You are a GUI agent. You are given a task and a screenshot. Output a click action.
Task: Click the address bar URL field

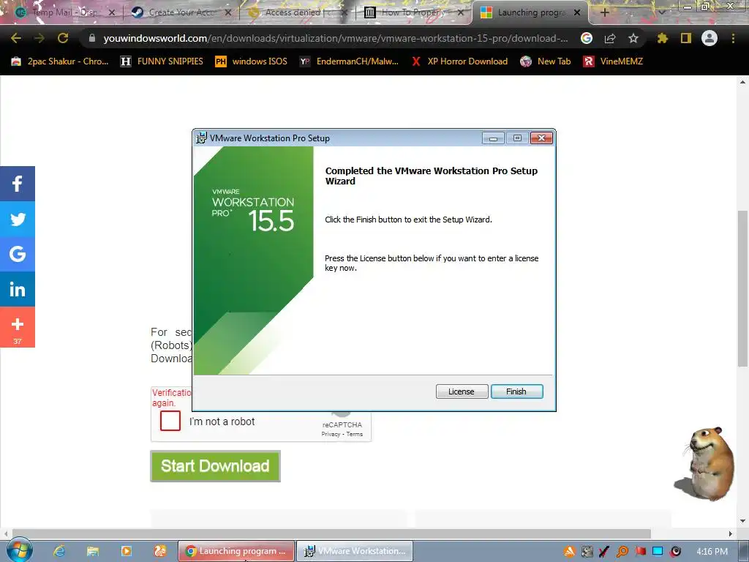[335, 38]
